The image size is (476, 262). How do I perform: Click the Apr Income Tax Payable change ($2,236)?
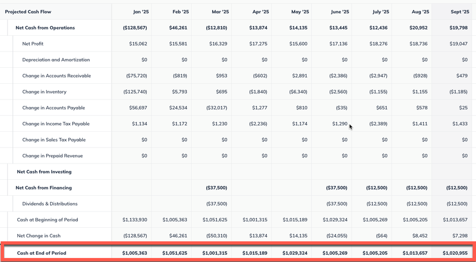point(258,124)
